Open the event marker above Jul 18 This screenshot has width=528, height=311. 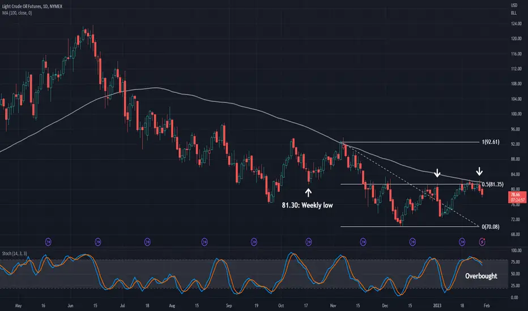click(147, 242)
